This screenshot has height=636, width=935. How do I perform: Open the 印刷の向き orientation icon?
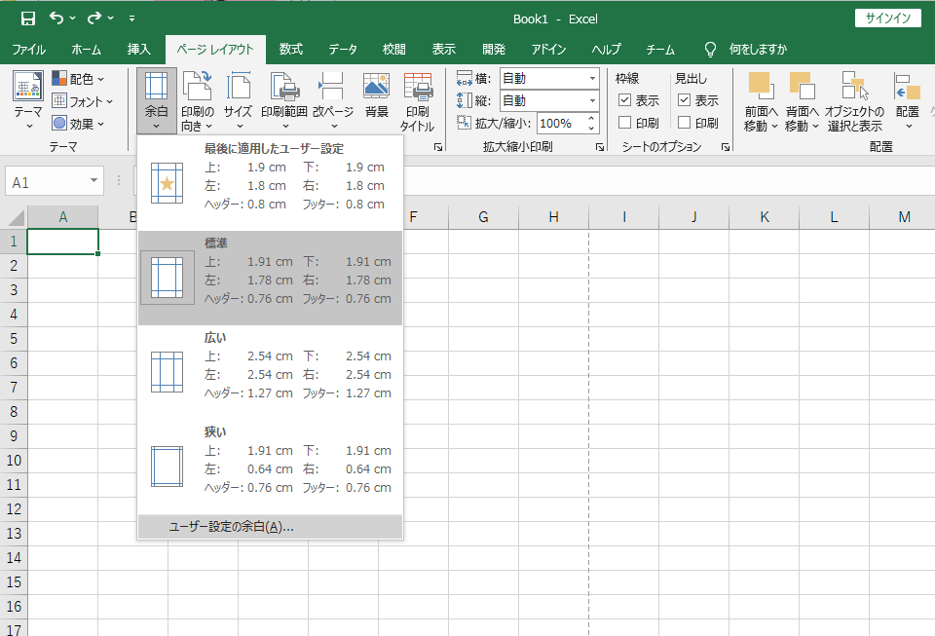[x=198, y=86]
